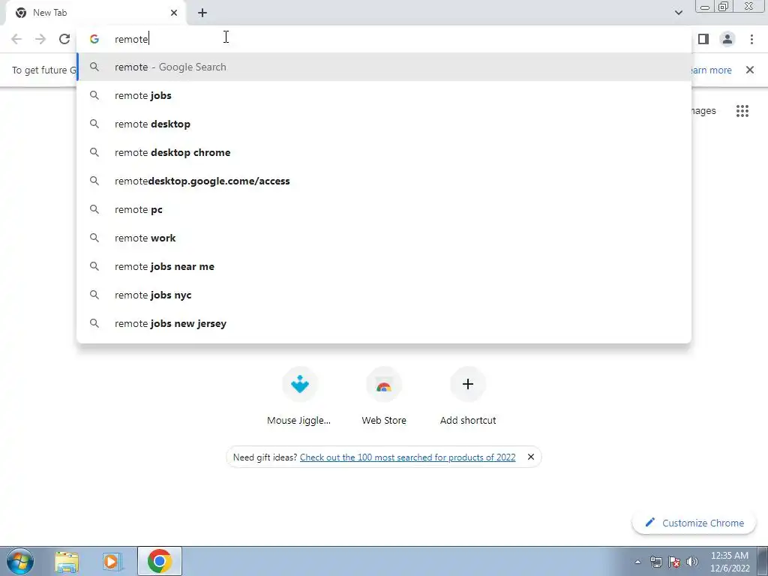
Task: Click the address bar with 'remote'
Action: tap(384, 39)
